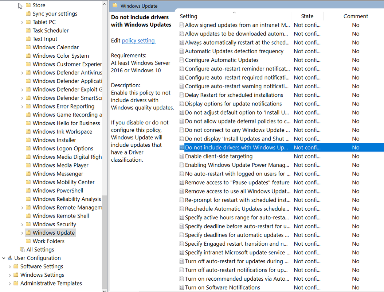Click the Work Folders folder icon
Screen dimensions: 384x292
tap(28, 241)
